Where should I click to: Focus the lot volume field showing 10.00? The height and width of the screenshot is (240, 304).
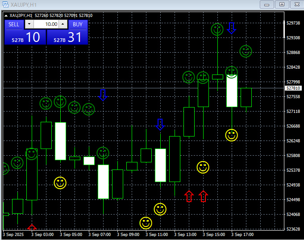[46, 24]
